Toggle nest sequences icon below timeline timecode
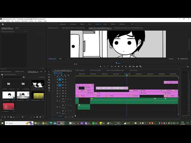Viewport: 191px width, 143px height. [x=55, y=75]
